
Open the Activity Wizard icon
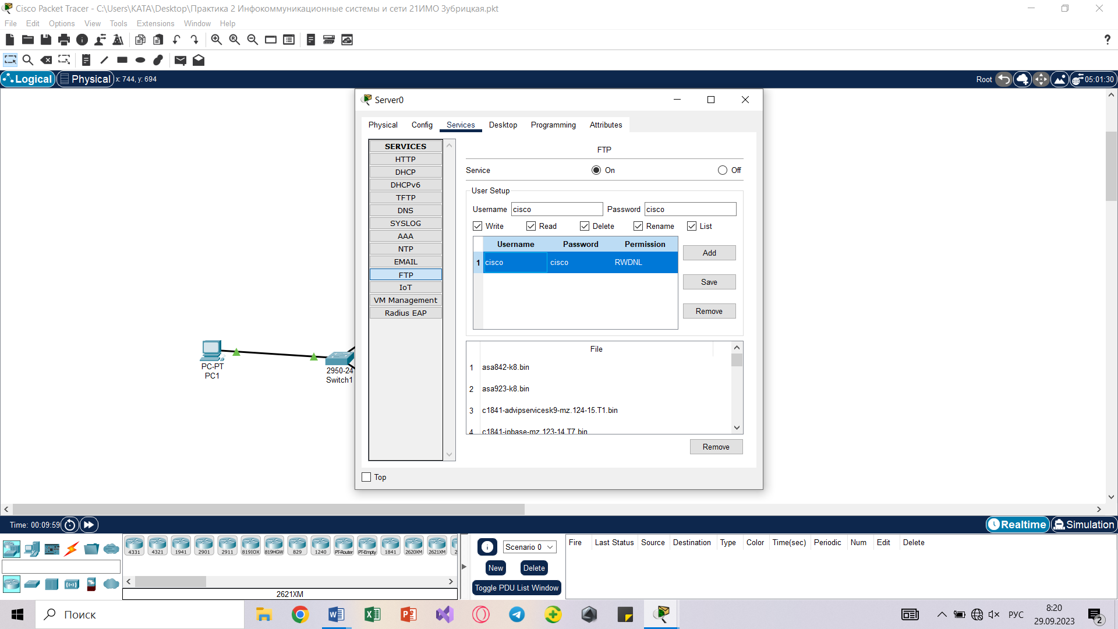100,40
